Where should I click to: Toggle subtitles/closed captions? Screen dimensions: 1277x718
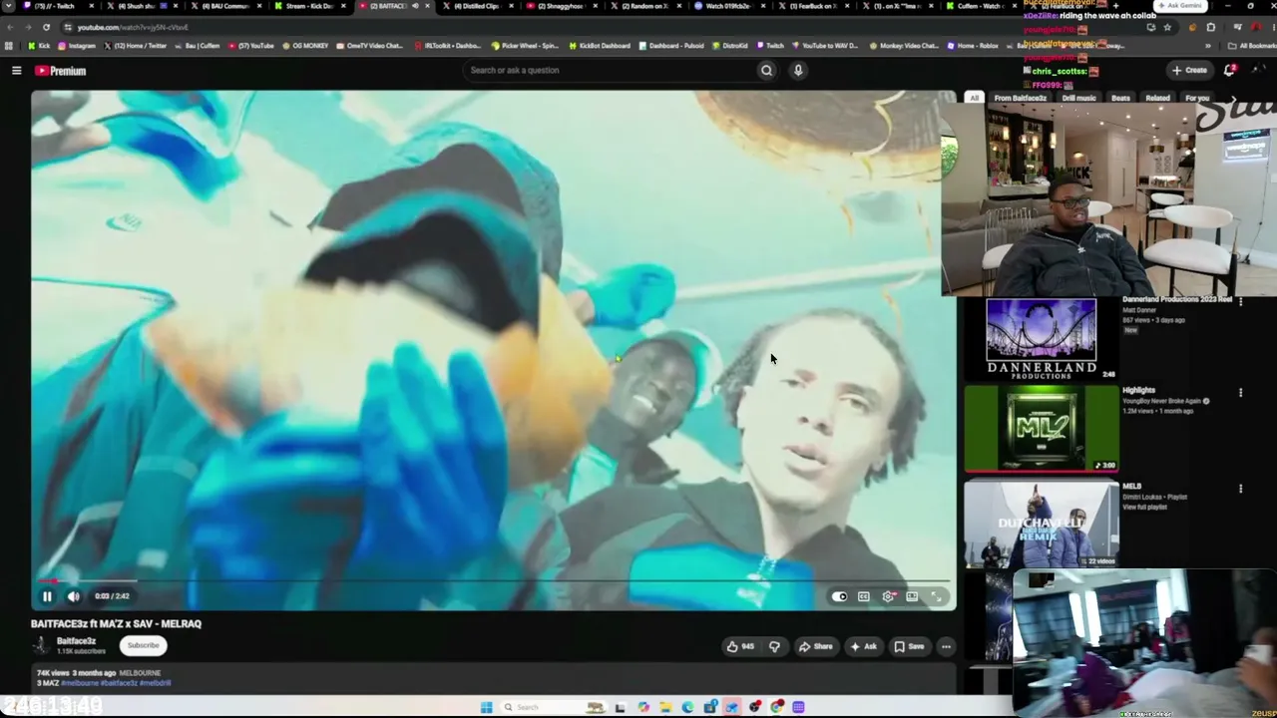coord(864,596)
